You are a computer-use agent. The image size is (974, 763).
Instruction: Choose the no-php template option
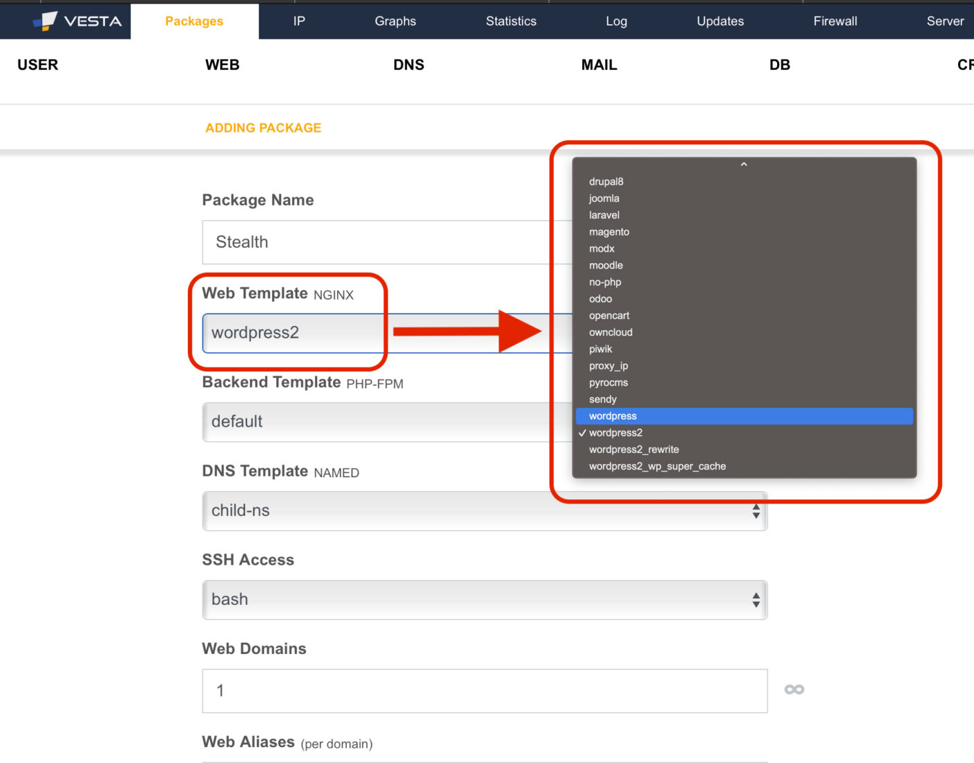(x=605, y=282)
